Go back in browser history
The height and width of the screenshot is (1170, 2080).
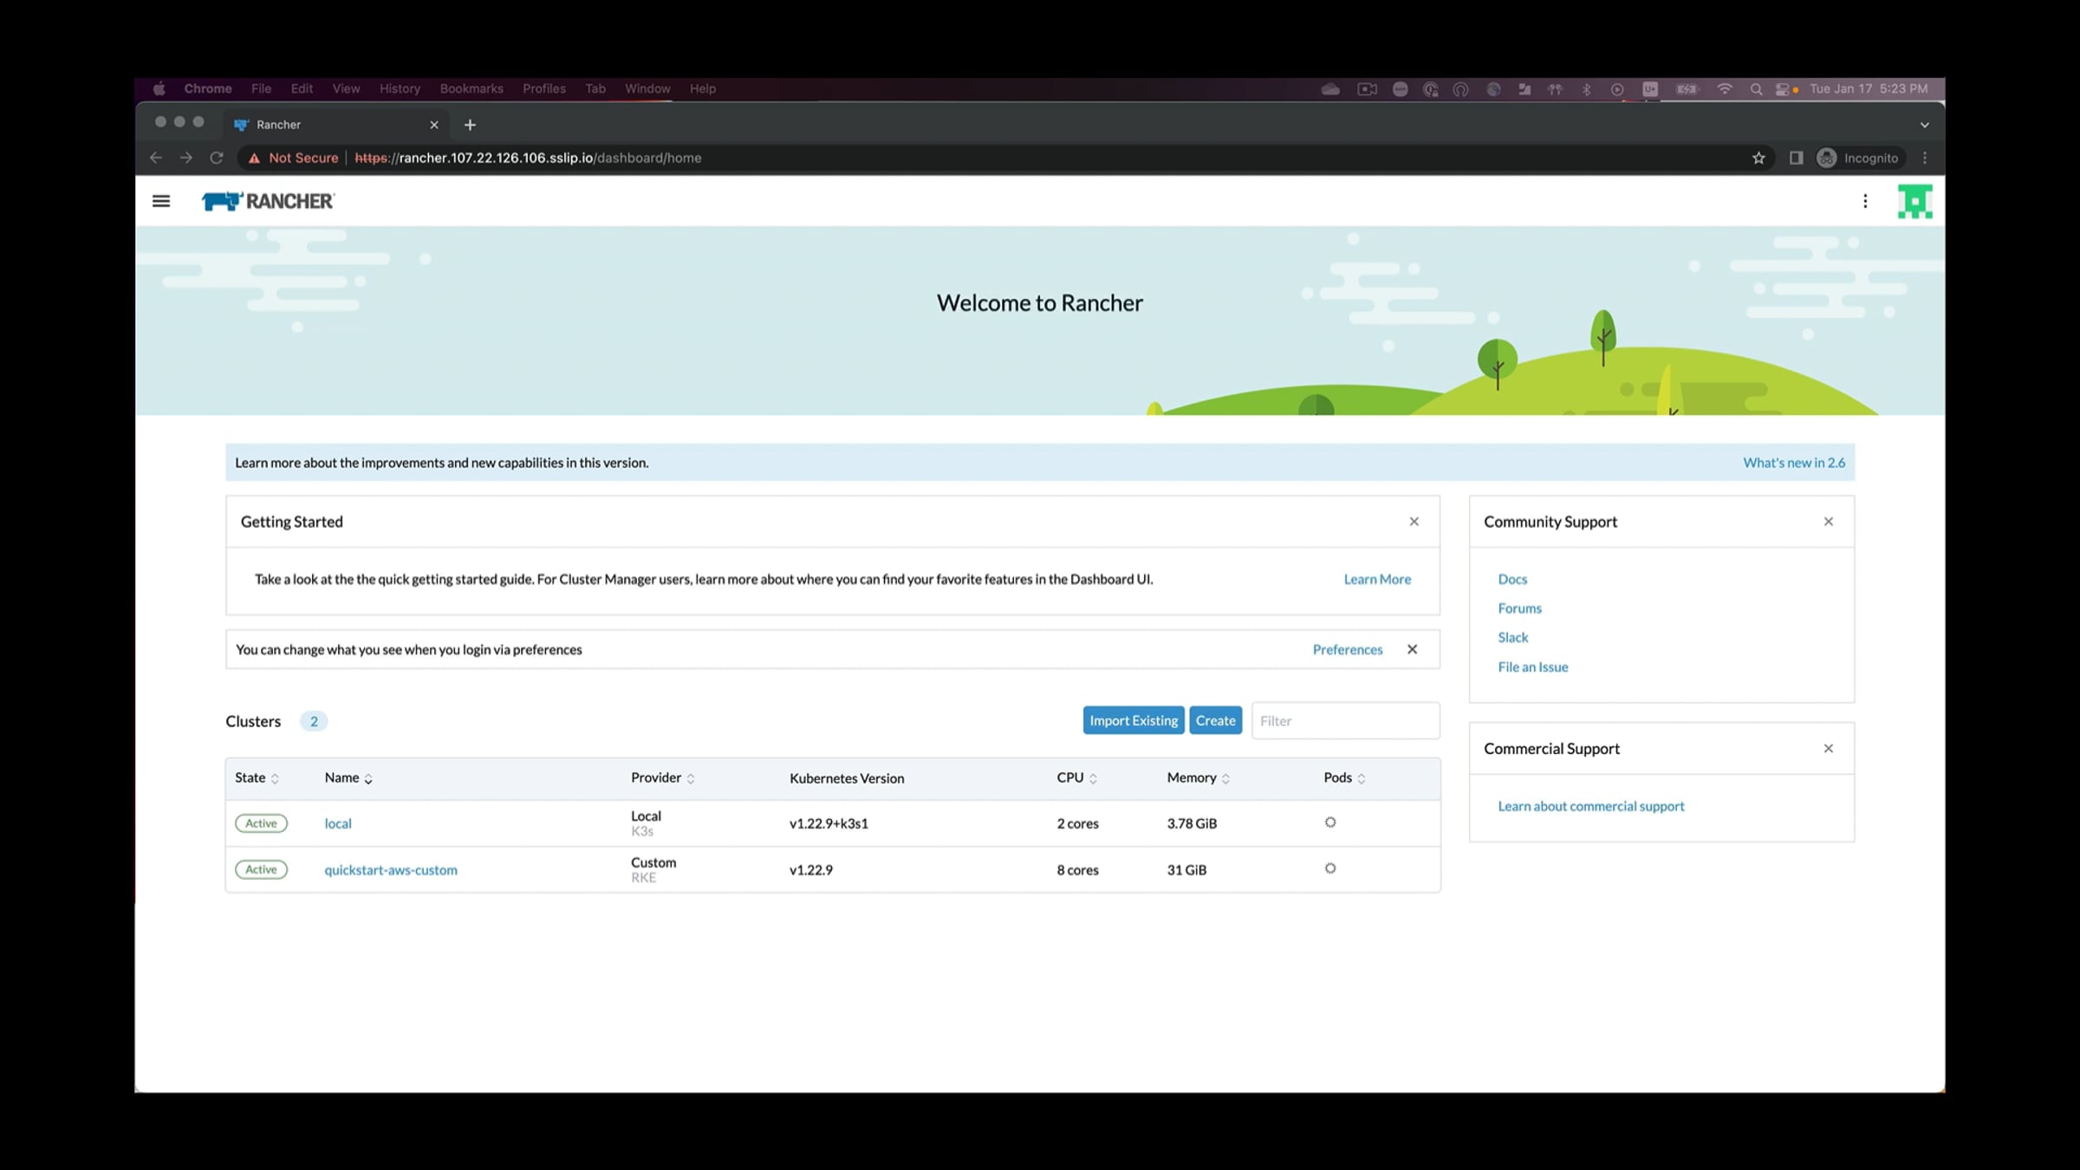pyautogui.click(x=156, y=158)
